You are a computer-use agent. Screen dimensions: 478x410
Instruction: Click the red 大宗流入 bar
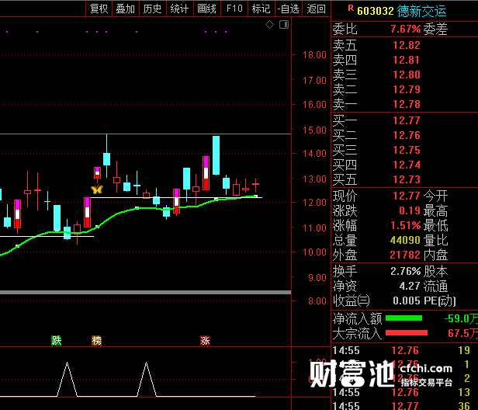[407, 333]
